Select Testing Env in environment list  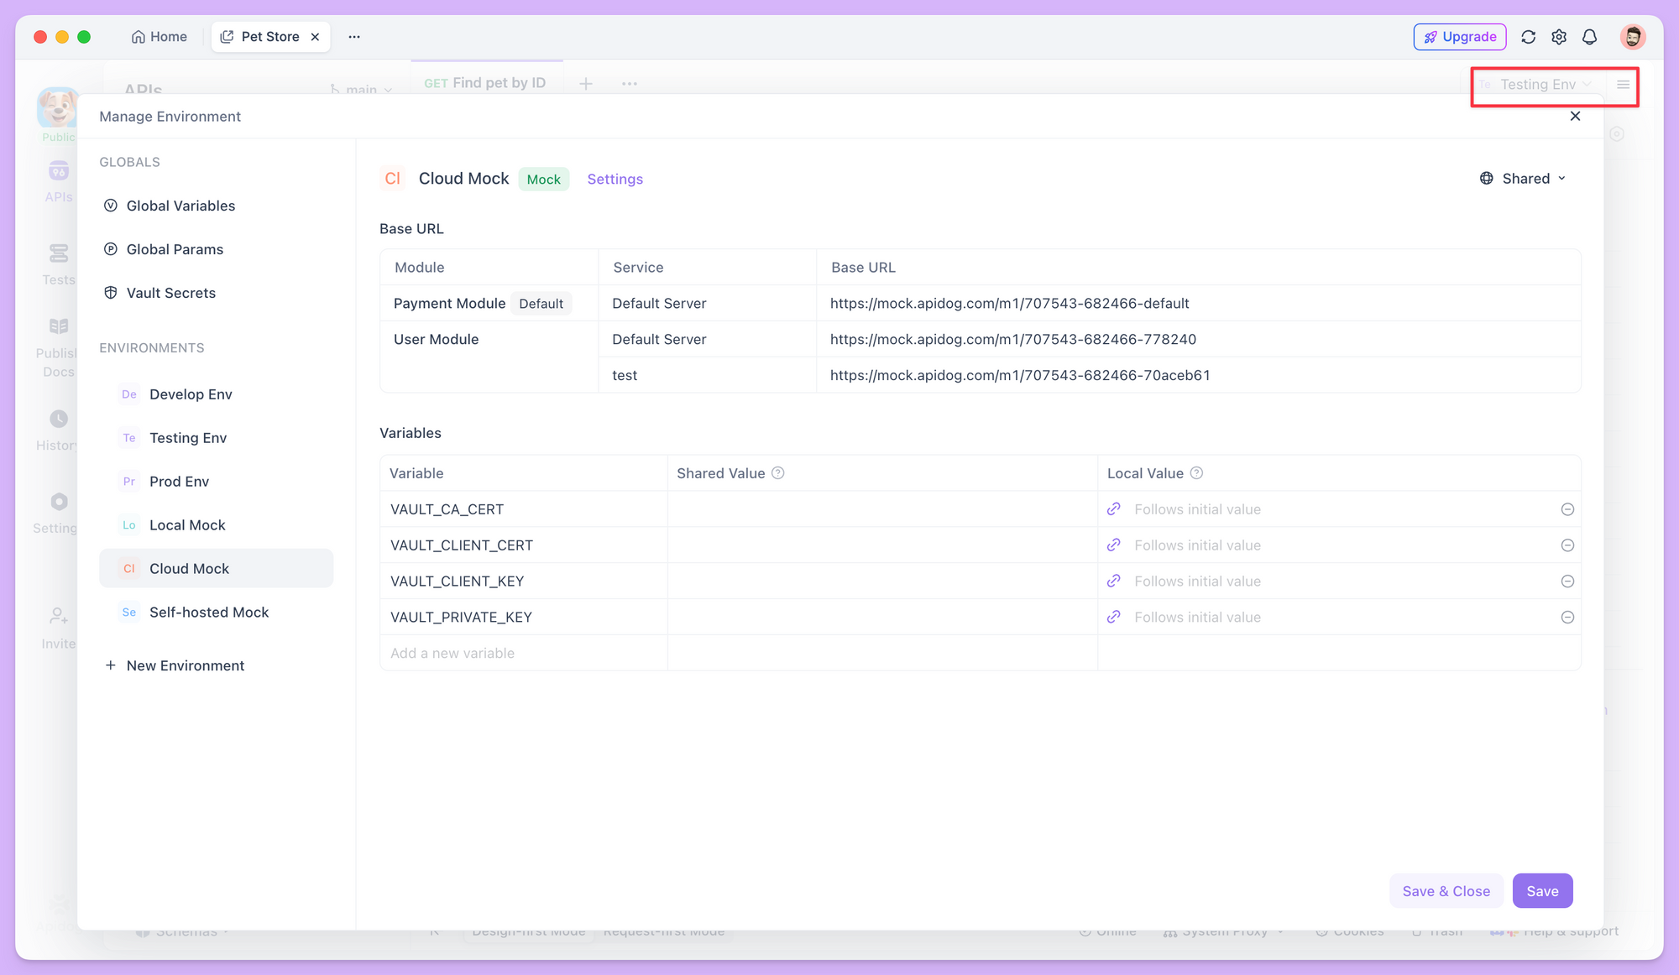click(217, 438)
